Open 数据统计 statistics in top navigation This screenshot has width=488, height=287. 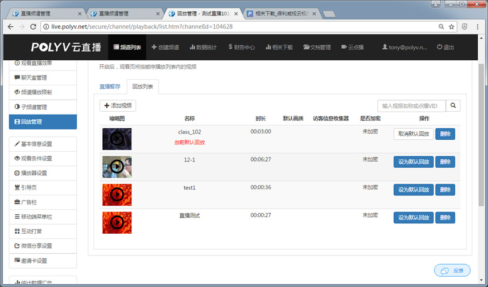[203, 47]
